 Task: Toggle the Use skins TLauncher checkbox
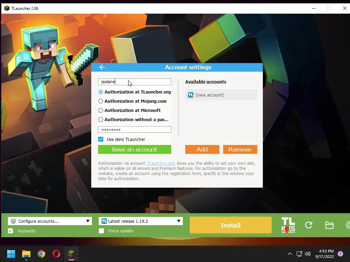(101, 139)
